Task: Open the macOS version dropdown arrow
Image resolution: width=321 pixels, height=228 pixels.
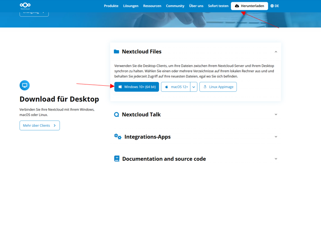Action: 194,87
